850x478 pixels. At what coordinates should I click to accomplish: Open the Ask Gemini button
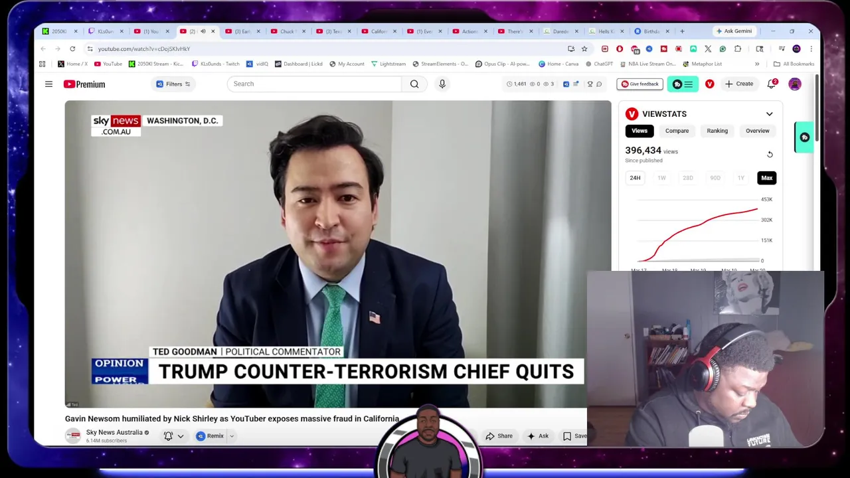click(x=734, y=31)
